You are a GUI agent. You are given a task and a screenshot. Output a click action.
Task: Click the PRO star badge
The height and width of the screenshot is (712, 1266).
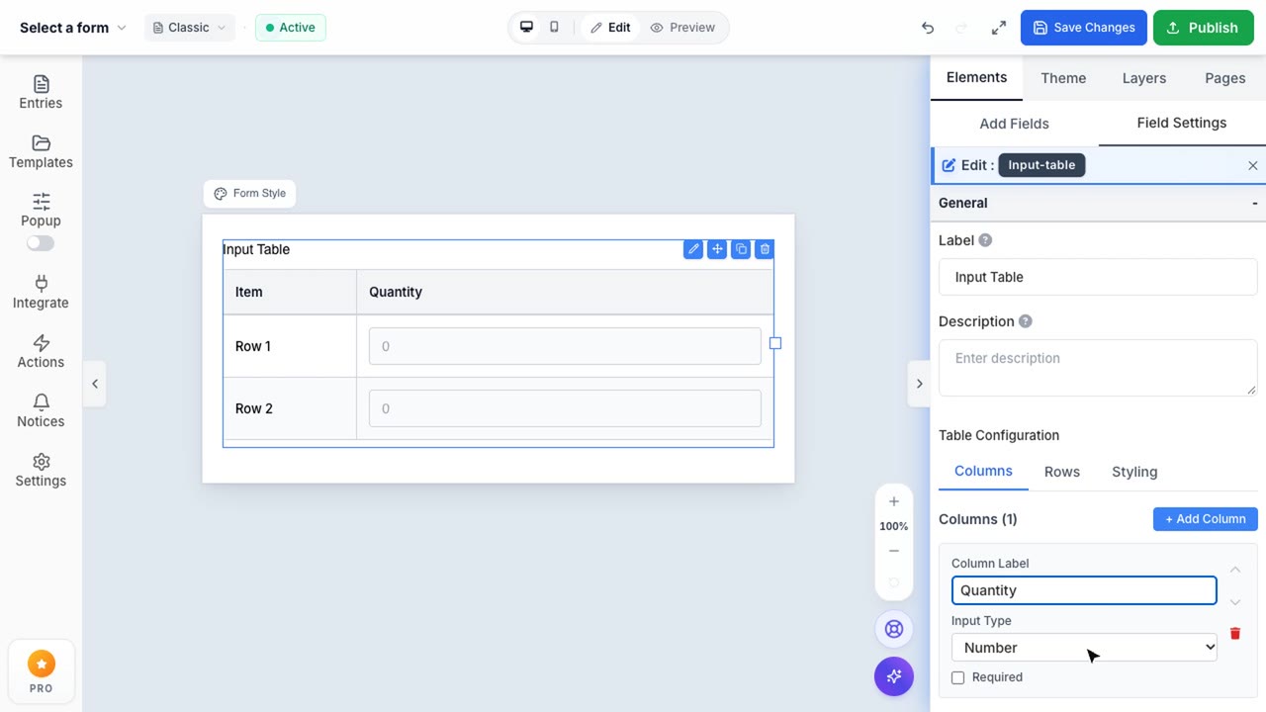(x=41, y=671)
